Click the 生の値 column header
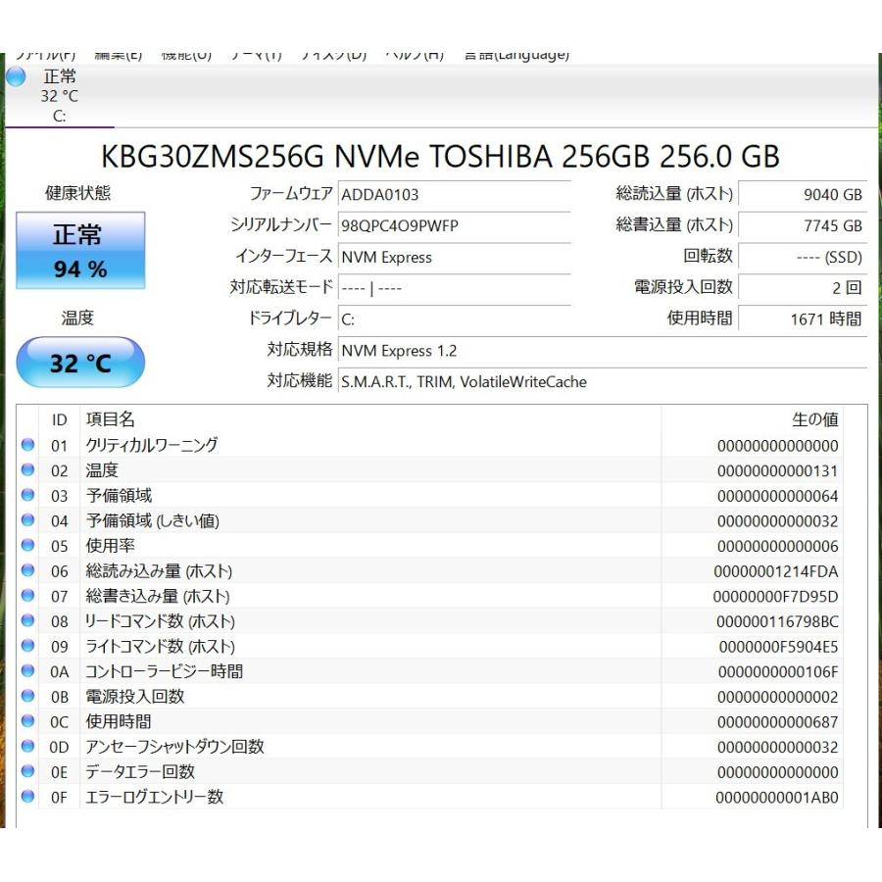Image resolution: width=882 pixels, height=882 pixels. coord(815,419)
